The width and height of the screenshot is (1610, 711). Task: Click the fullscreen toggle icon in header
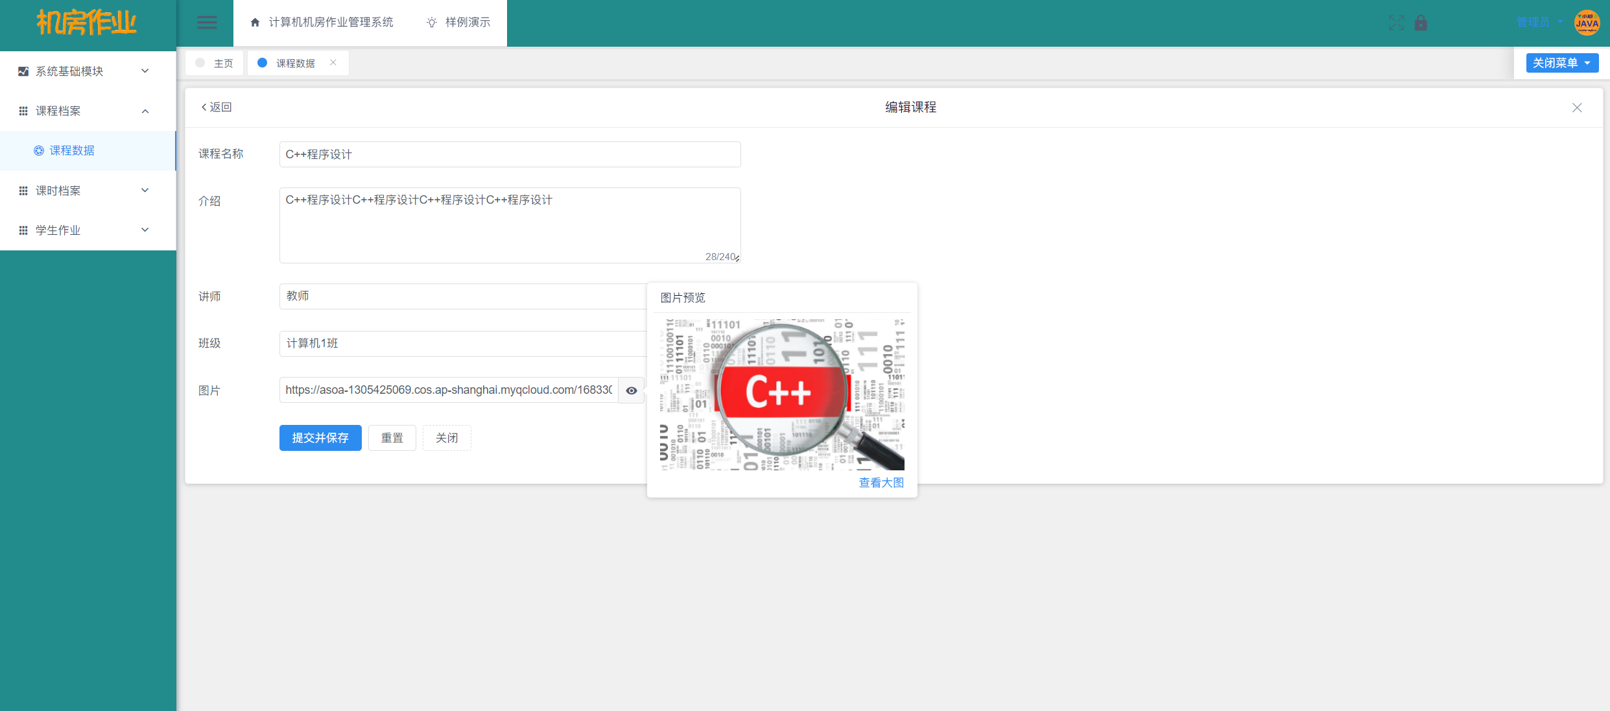click(1396, 23)
